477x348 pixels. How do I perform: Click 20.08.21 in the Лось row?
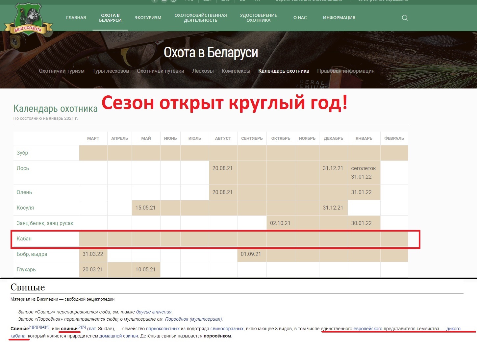pos(222,168)
